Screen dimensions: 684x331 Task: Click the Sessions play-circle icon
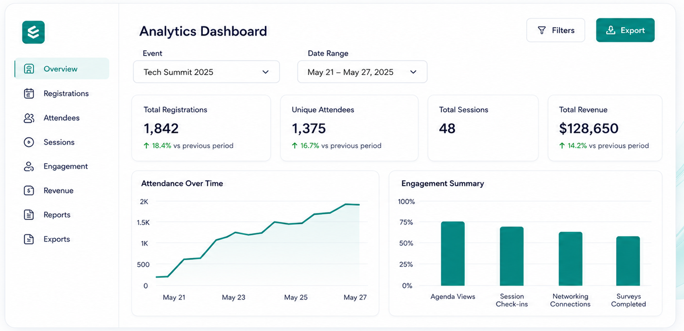coord(29,142)
